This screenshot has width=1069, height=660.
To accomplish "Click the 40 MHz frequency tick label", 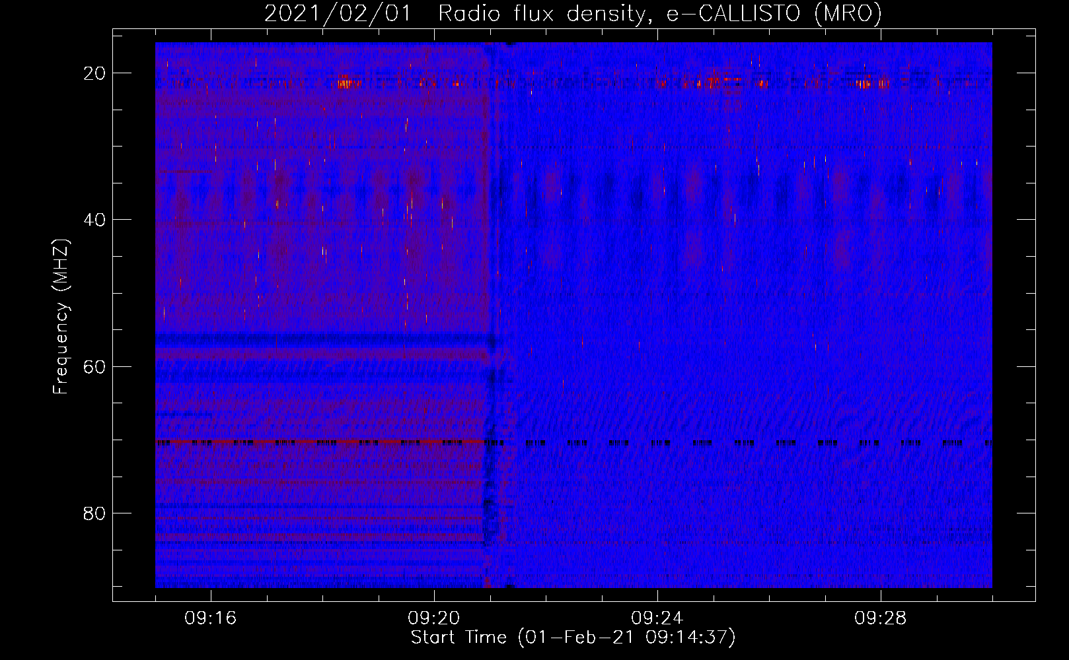I will tap(94, 220).
